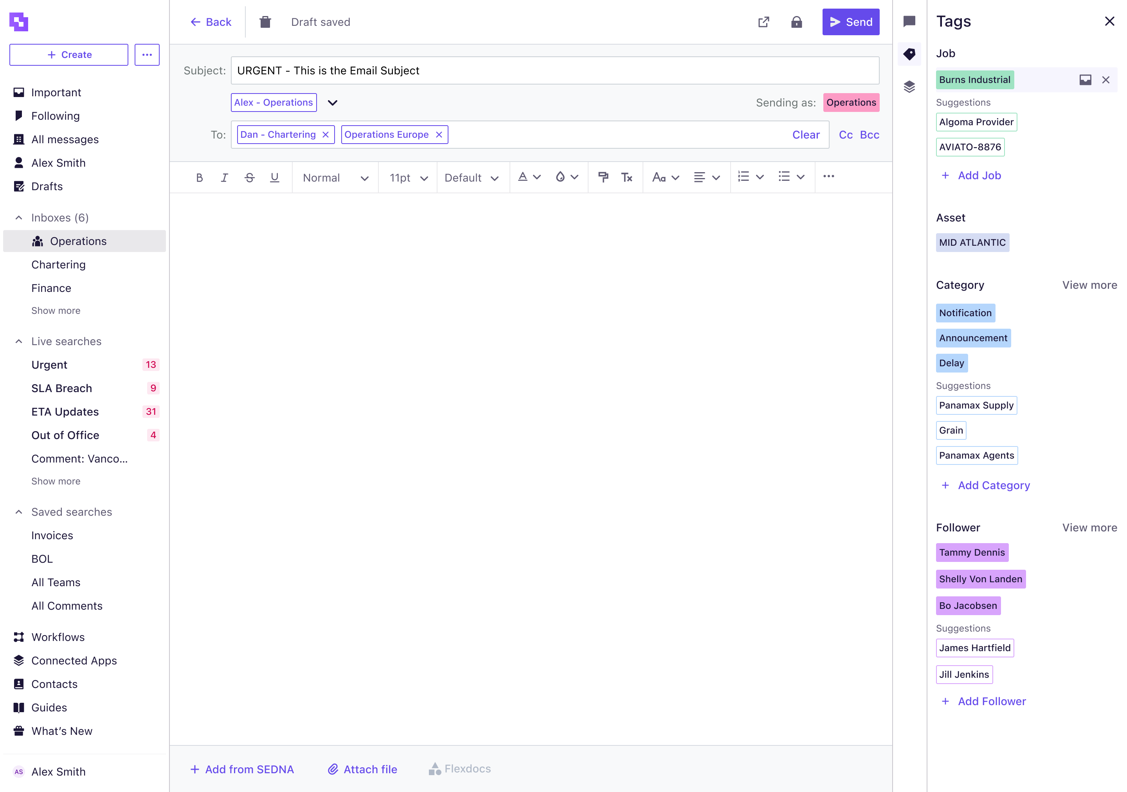Apply strikethrough formatting

pos(249,177)
